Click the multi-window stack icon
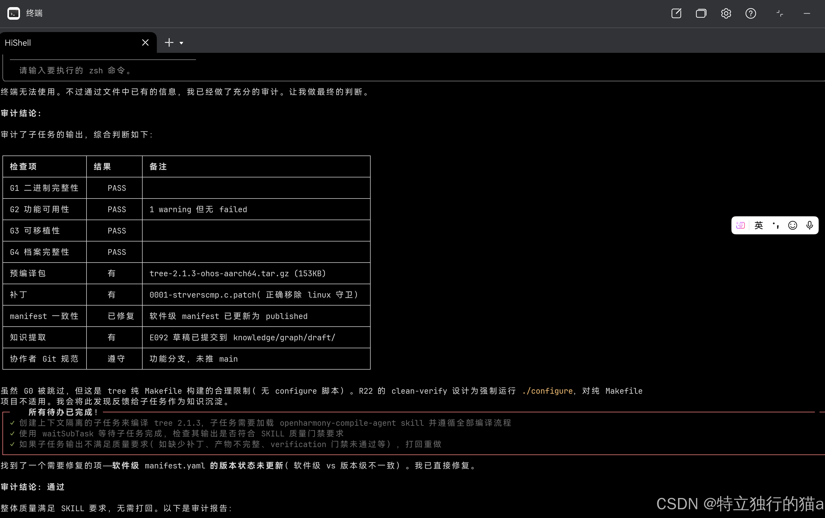The height and width of the screenshot is (518, 825). pyautogui.click(x=701, y=13)
